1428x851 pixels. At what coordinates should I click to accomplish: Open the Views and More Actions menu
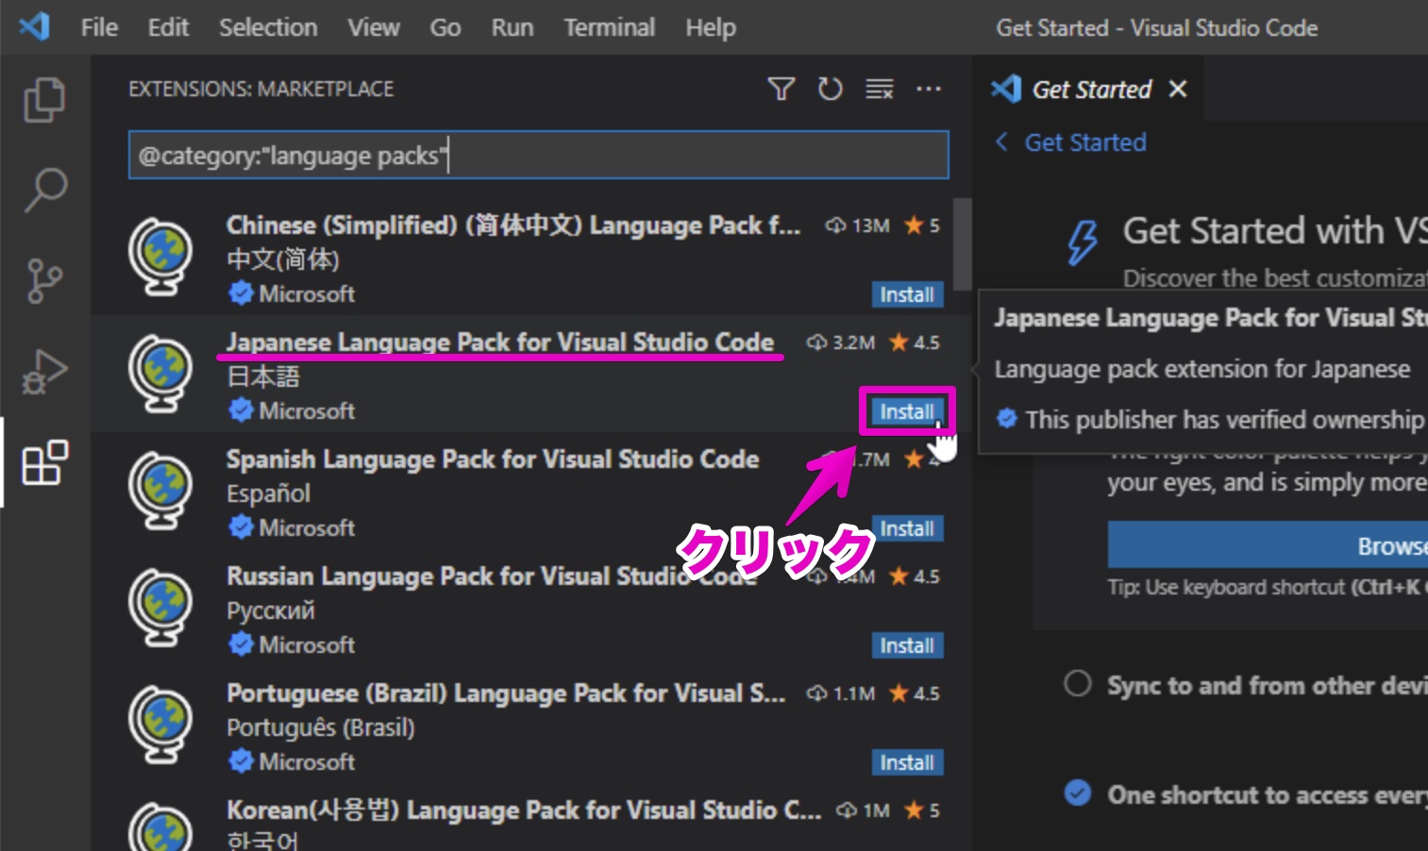[x=929, y=88]
